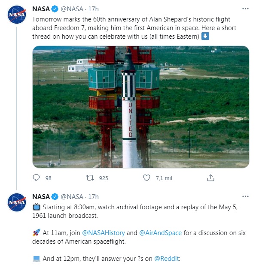Like the first NASA tweet
Viewport: 256px width, 266px height.
[146, 178]
